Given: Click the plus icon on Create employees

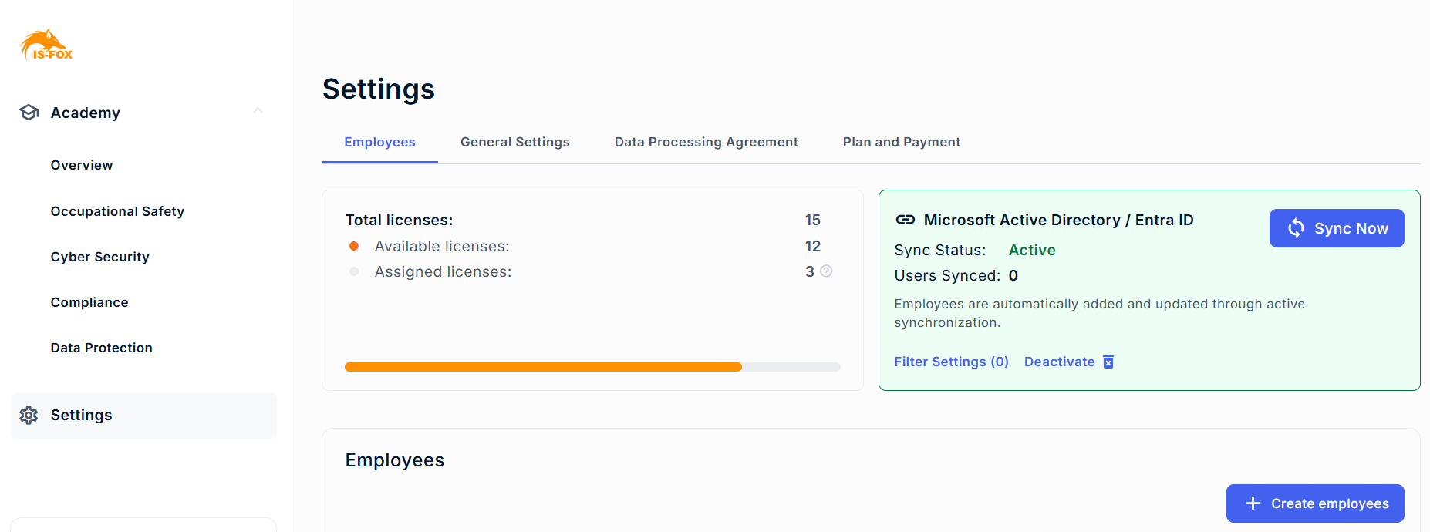Looking at the screenshot, I should pyautogui.click(x=1253, y=503).
